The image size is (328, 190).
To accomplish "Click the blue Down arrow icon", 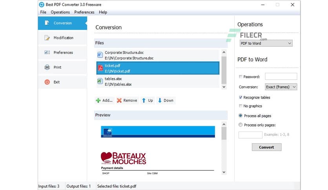I will click(160, 100).
